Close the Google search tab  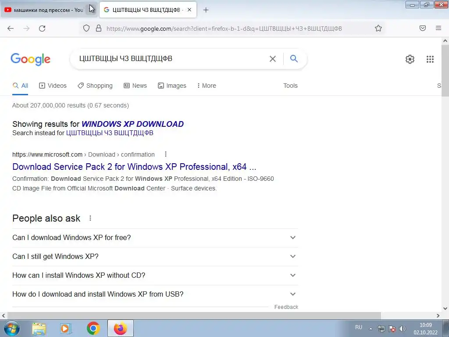[189, 10]
